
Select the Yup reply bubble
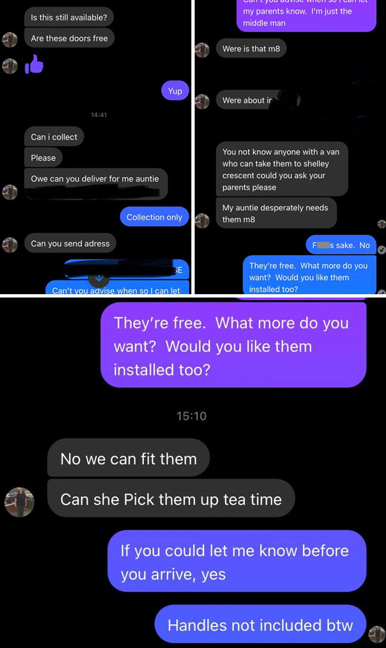click(x=175, y=91)
